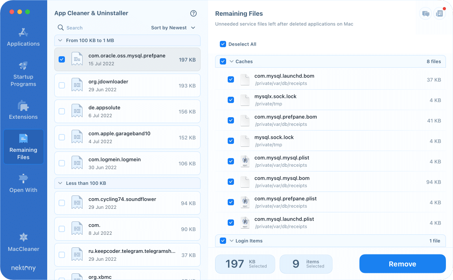Check the com.cycling74.soundflower checkbox

pos(62,203)
